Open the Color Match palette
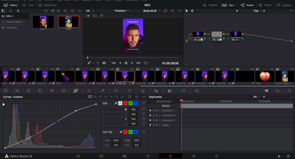This screenshot has width=295, height=159. (x=17, y=91)
